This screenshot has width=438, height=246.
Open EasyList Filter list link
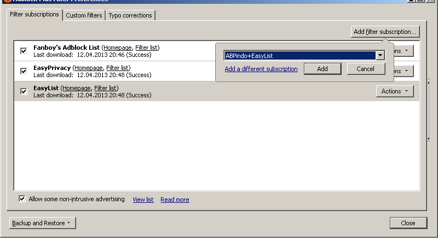[x=106, y=88]
